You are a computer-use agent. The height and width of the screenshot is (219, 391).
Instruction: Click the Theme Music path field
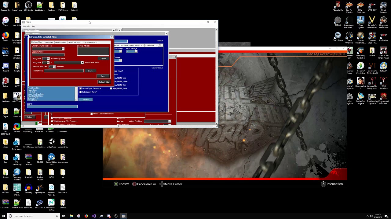[x=64, y=71]
